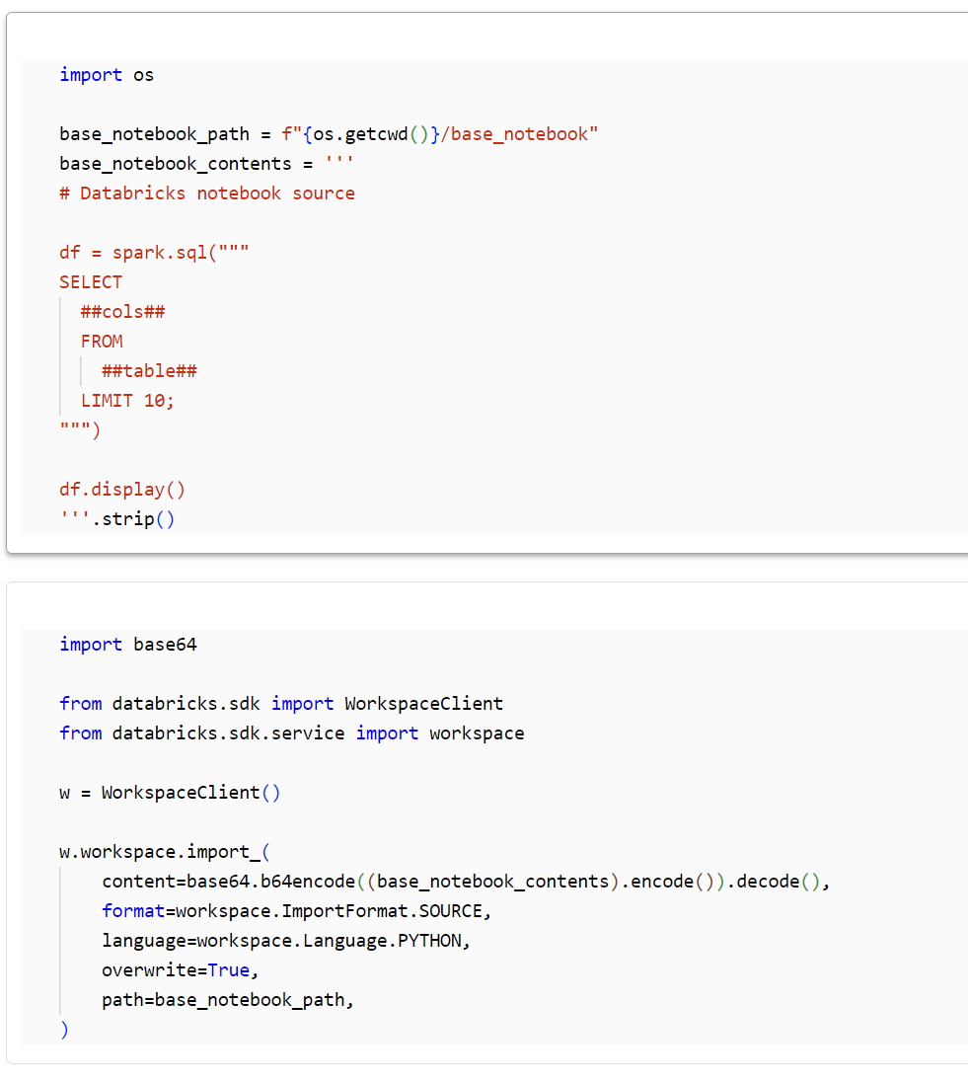Click the 'w = WorkspaceClient()' line
Viewport: 968px width, 1080px height.
(170, 792)
